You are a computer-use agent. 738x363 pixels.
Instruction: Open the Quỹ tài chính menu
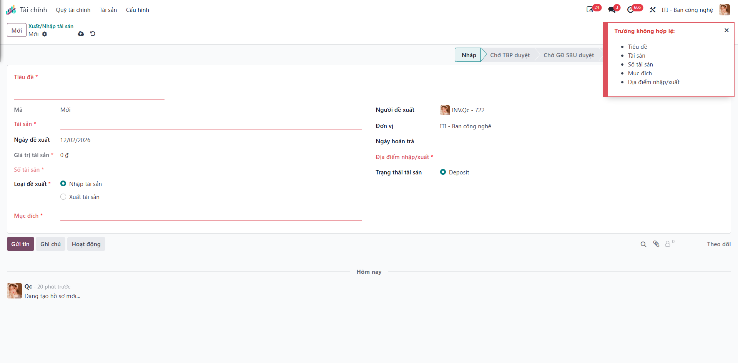(x=73, y=10)
